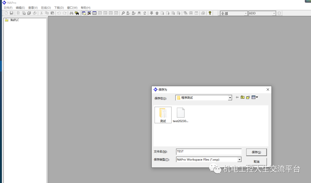Click the cascade windows icon

click(x=185, y=13)
